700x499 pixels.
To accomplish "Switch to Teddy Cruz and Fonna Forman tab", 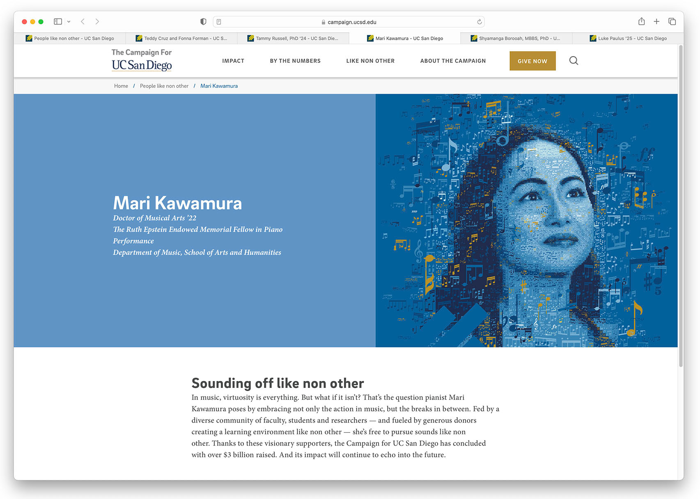I will click(x=181, y=38).
